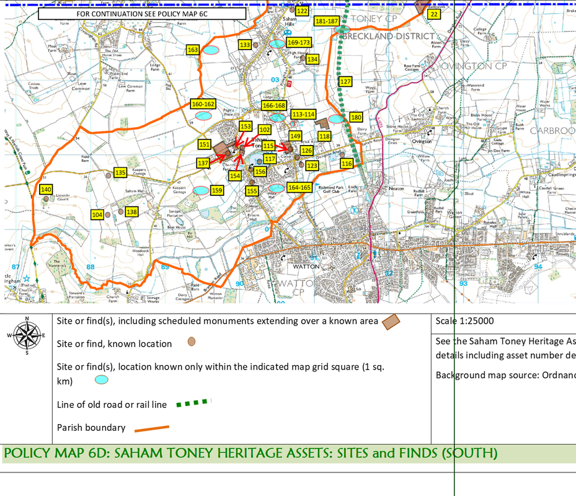Select the yellow map label 127

(x=345, y=82)
